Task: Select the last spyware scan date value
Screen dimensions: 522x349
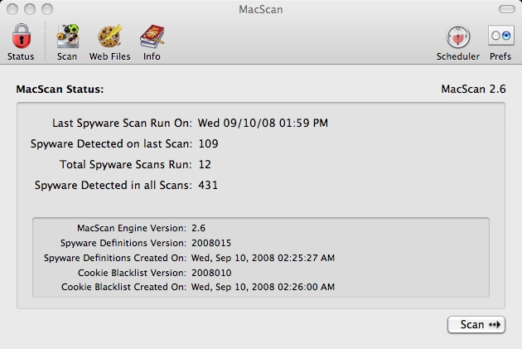Action: pos(263,123)
